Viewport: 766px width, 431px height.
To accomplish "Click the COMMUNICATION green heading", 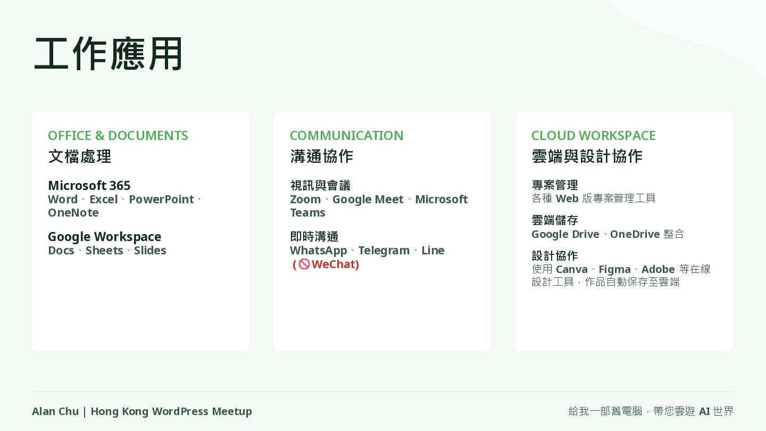I will point(347,136).
